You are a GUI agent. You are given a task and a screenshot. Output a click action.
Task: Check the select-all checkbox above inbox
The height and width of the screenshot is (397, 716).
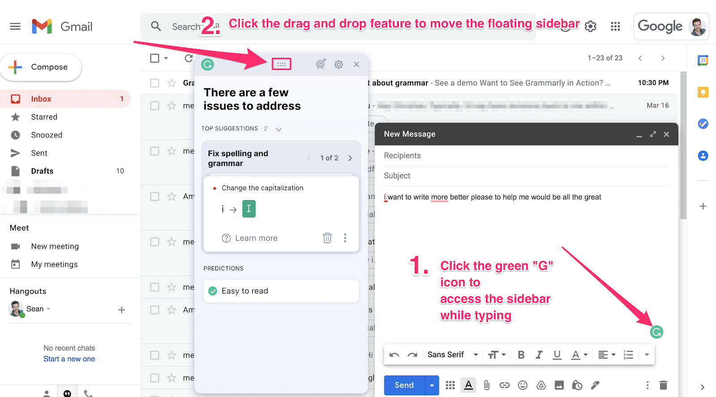point(155,58)
